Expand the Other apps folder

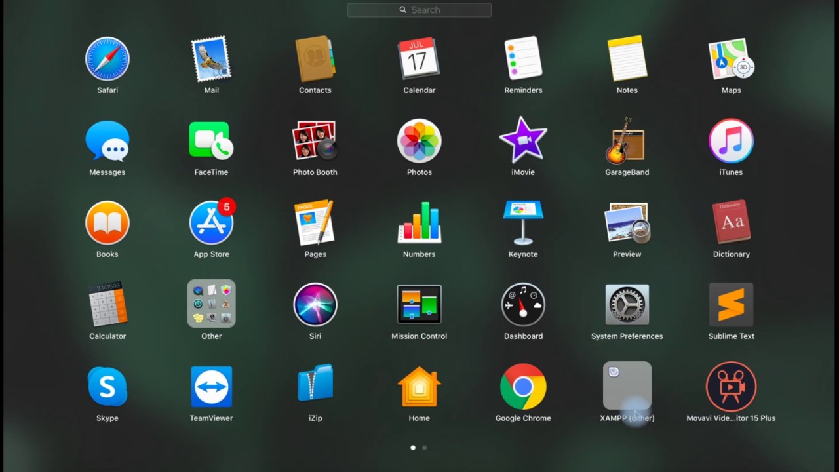pyautogui.click(x=211, y=304)
